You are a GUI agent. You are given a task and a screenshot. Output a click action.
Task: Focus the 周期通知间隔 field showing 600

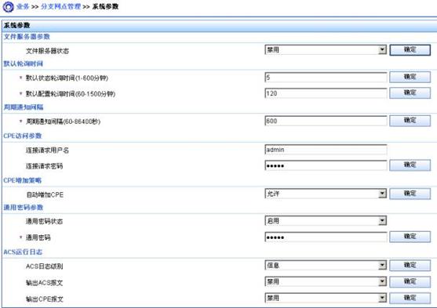coord(326,121)
